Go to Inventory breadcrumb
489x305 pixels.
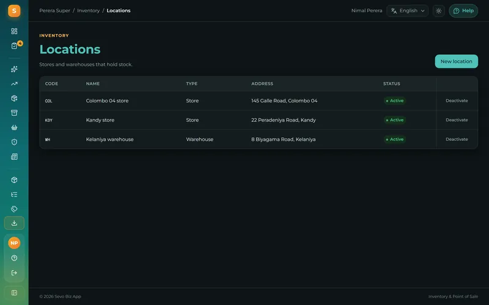88,10
